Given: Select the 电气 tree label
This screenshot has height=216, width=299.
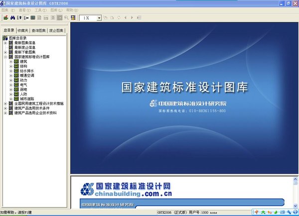Looking at the screenshot, I should pyautogui.click(x=23, y=85).
